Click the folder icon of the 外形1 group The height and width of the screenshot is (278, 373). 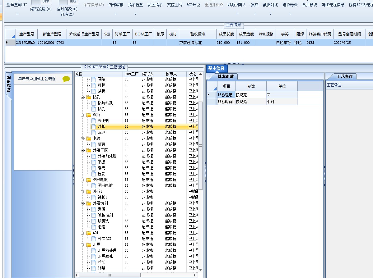(x=89, y=192)
